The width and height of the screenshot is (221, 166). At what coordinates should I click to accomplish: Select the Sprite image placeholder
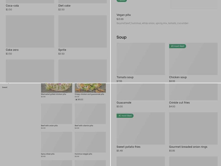(x=83, y=31)
